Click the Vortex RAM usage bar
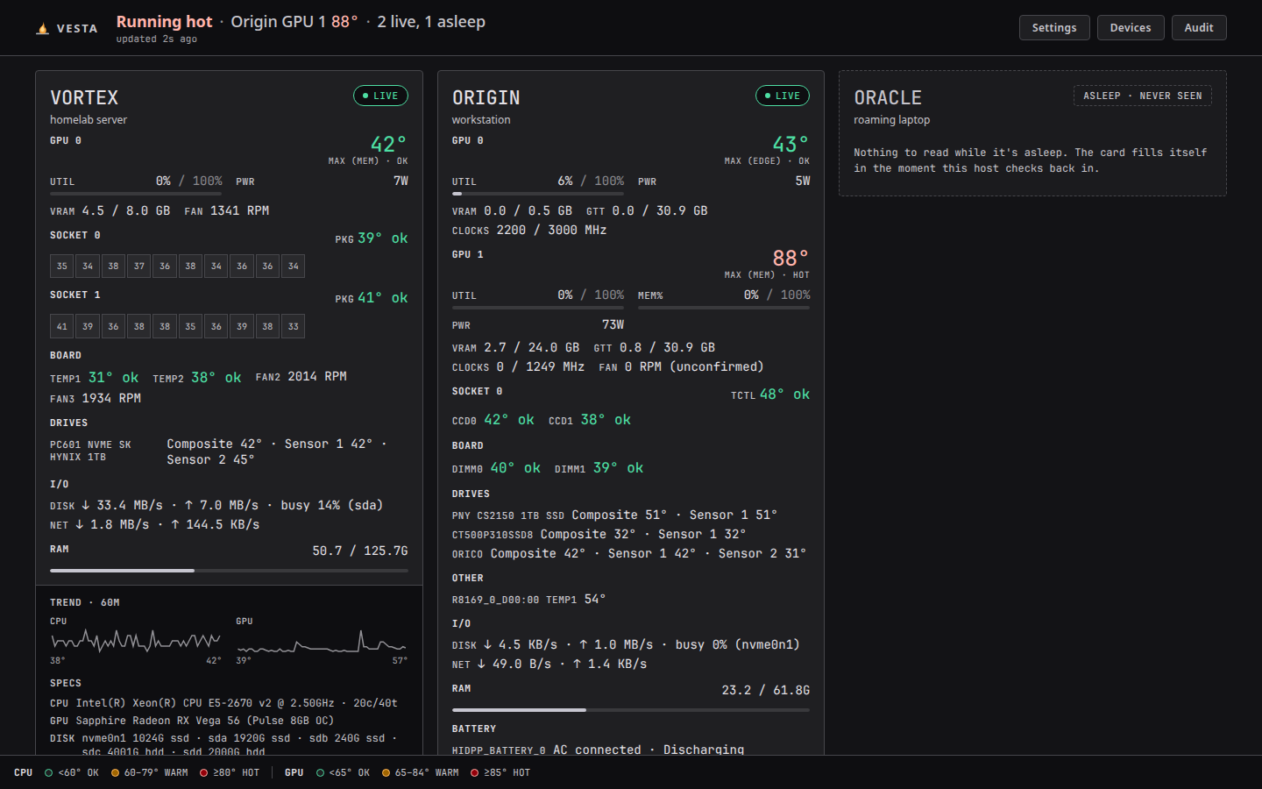Image resolution: width=1262 pixels, height=789 pixels. 229,570
